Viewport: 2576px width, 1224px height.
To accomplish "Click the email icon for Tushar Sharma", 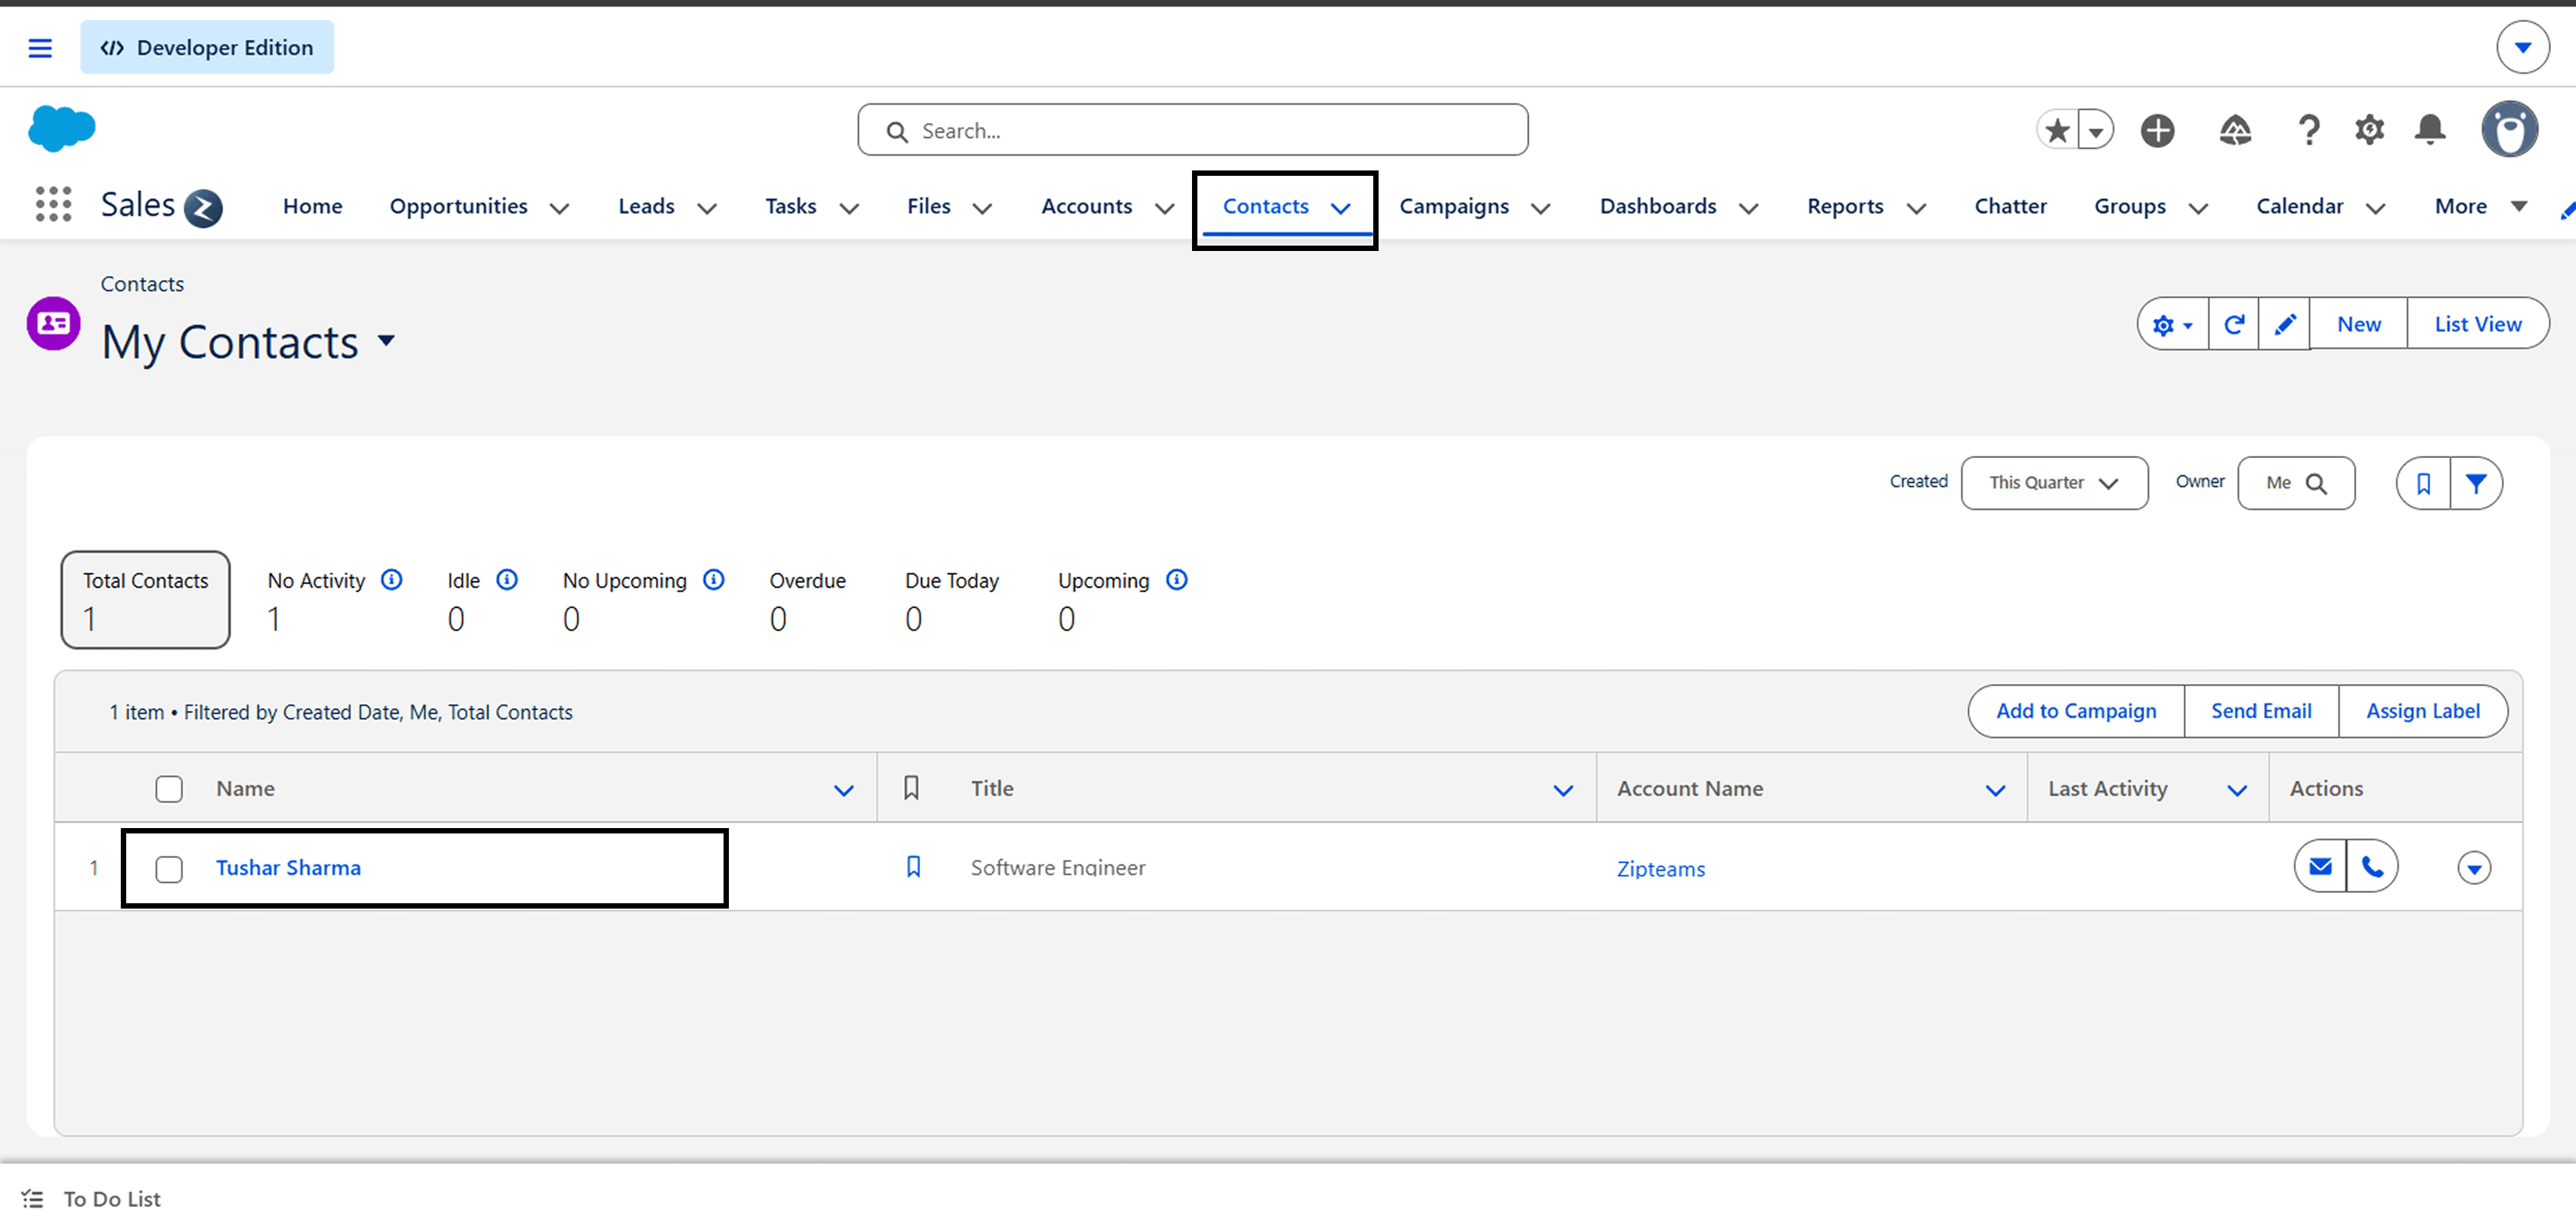I will (2320, 867).
